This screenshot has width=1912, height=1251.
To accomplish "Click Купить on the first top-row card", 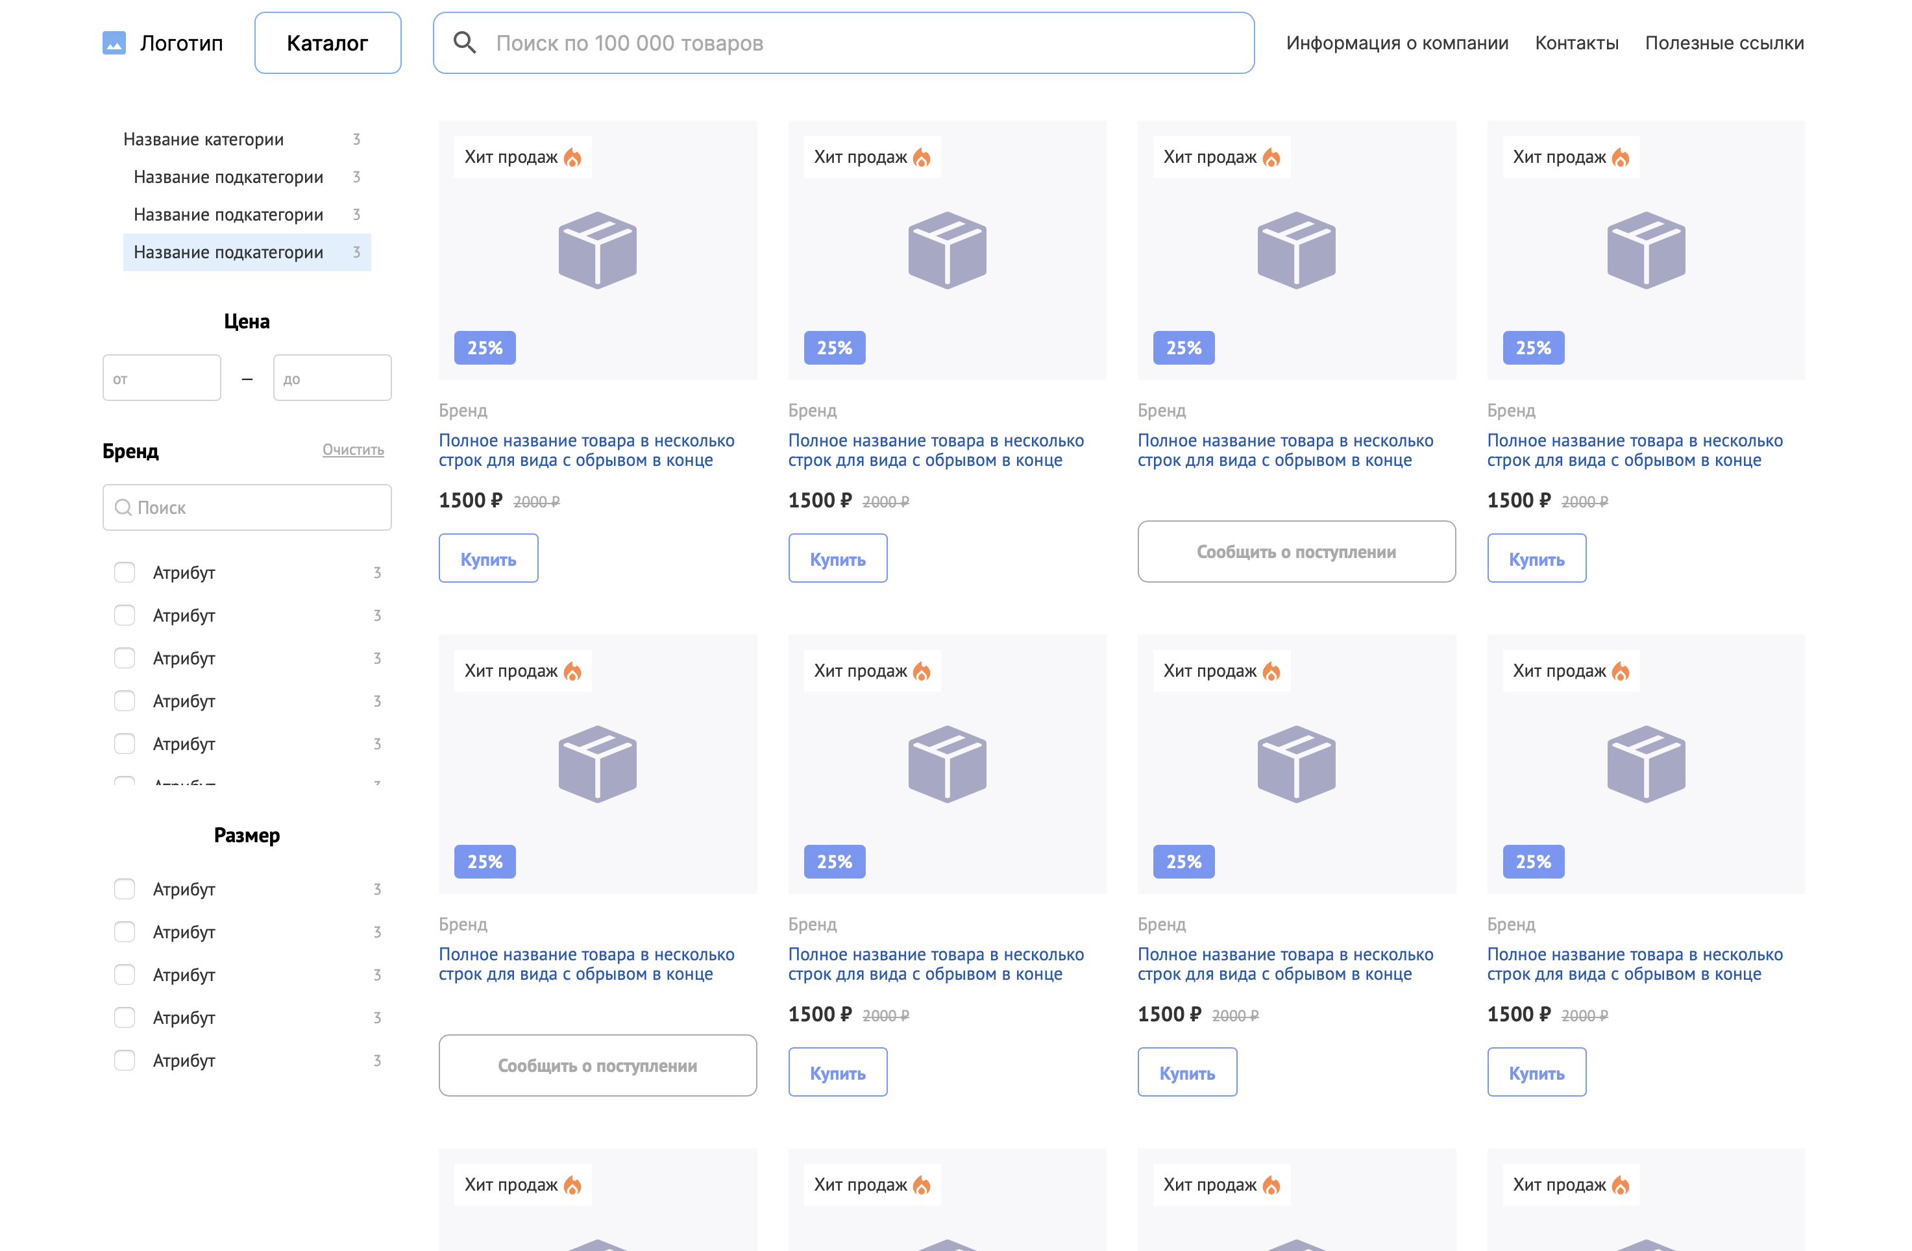I will 489,558.
